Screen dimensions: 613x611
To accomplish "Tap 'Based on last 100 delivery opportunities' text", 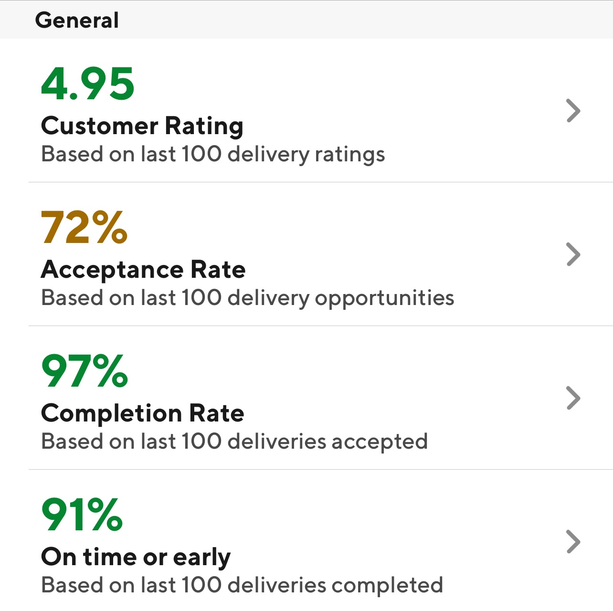I will tap(248, 298).
